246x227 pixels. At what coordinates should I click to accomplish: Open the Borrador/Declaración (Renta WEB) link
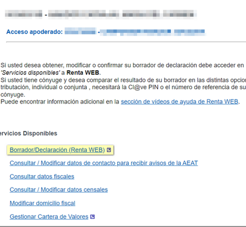57,150
